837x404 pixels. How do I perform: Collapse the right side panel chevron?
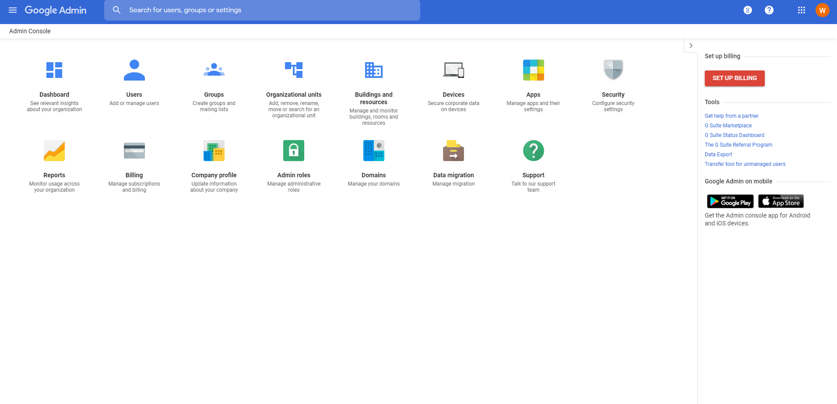(x=691, y=46)
